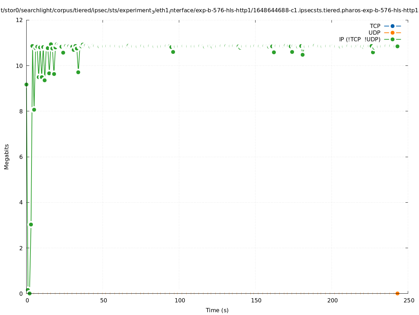Click the lowest green dip point near 180 seconds
The height and width of the screenshot is (315, 419).
(302, 55)
